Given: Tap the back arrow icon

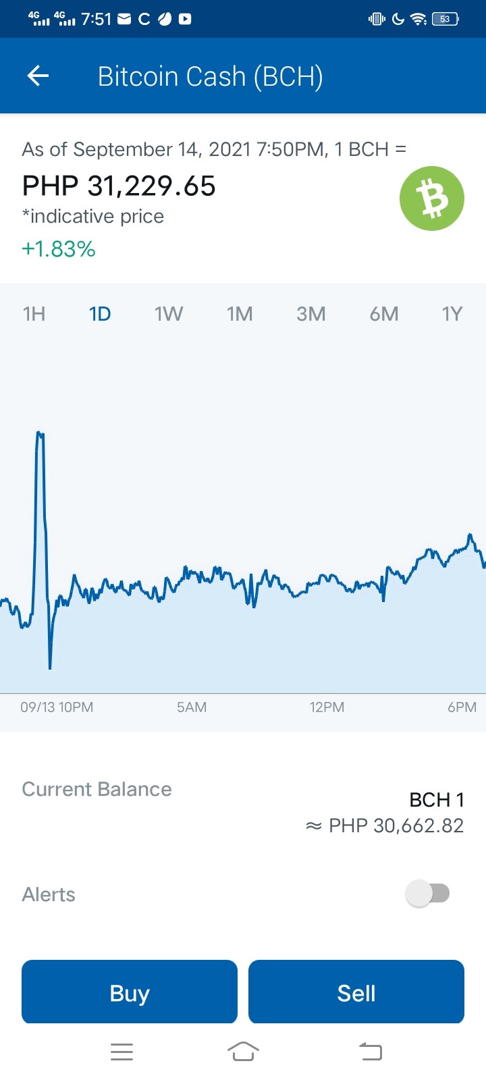Looking at the screenshot, I should 38,76.
